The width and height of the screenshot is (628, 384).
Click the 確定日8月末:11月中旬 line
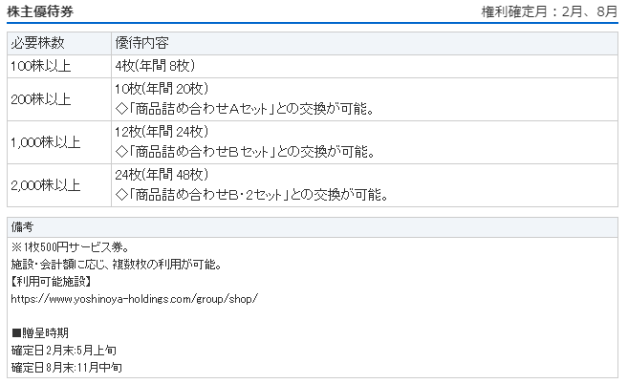pyautogui.click(x=66, y=367)
